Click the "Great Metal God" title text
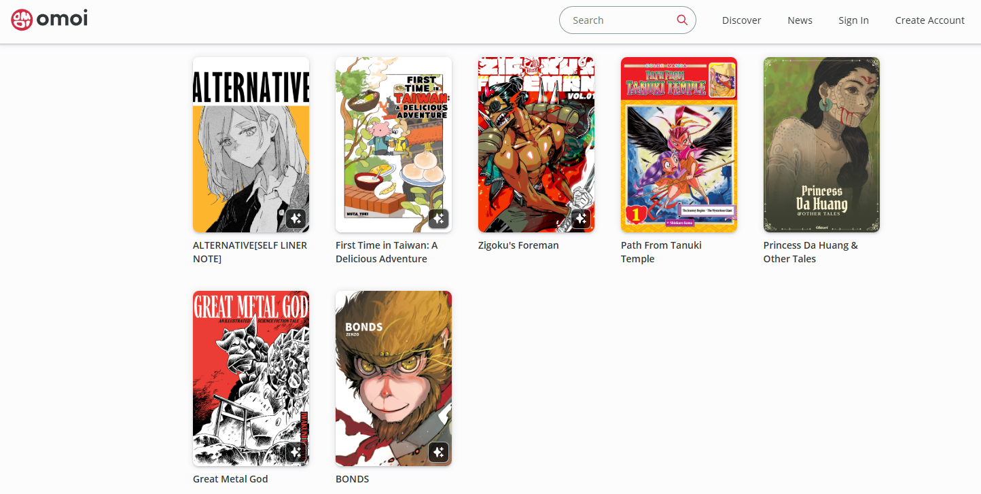Viewport: 981px width, 494px height. [x=230, y=479]
